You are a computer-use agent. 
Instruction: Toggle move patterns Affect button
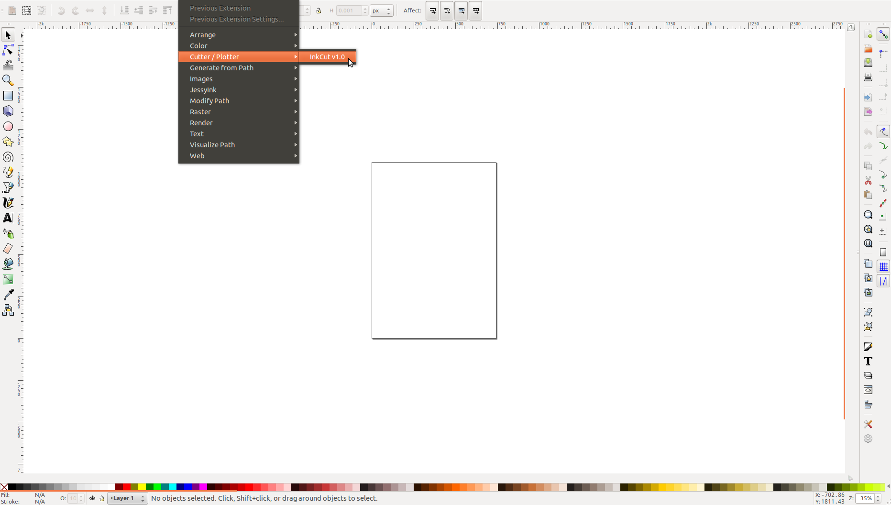click(x=475, y=11)
